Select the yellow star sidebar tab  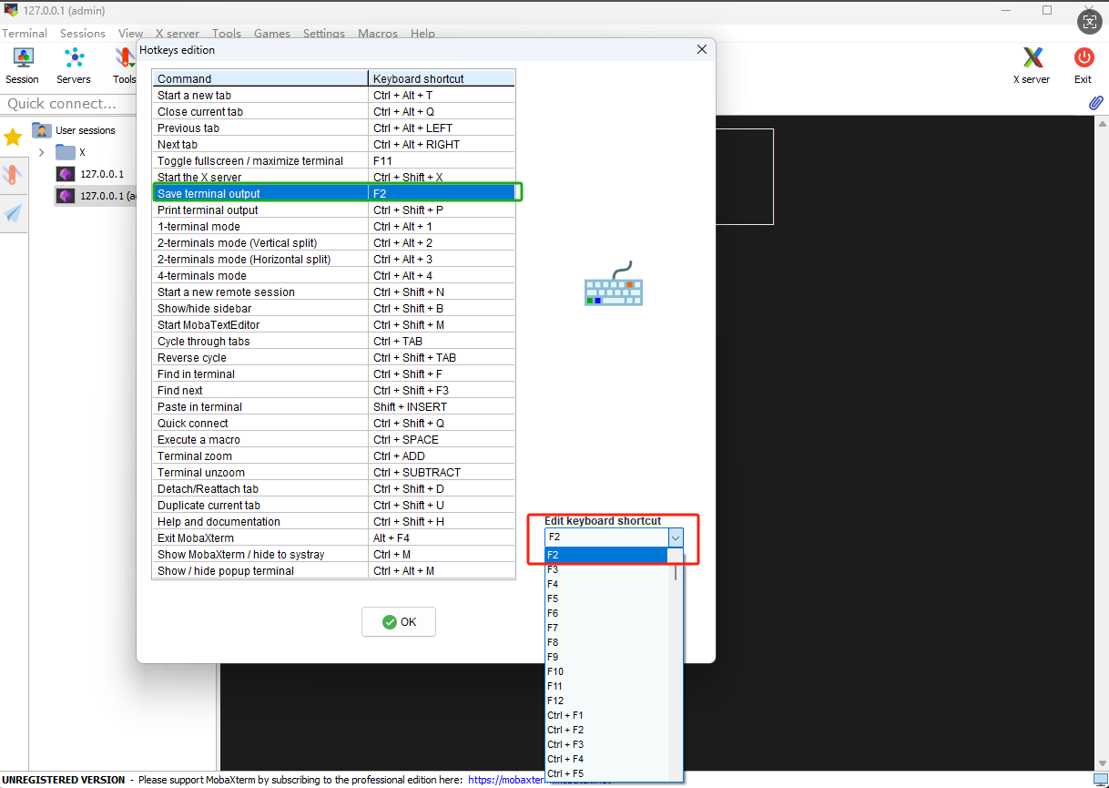pyautogui.click(x=13, y=137)
